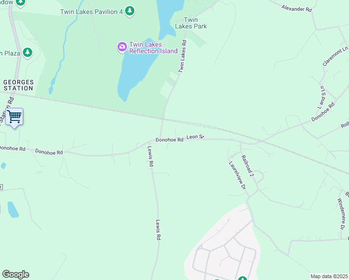Screen dimensions: 349x280
Task: Click the Windemere Dr street label
Action: click(341, 214)
